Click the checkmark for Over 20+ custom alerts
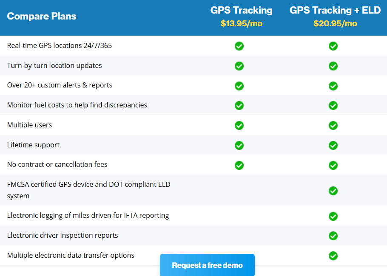 pyautogui.click(x=239, y=86)
